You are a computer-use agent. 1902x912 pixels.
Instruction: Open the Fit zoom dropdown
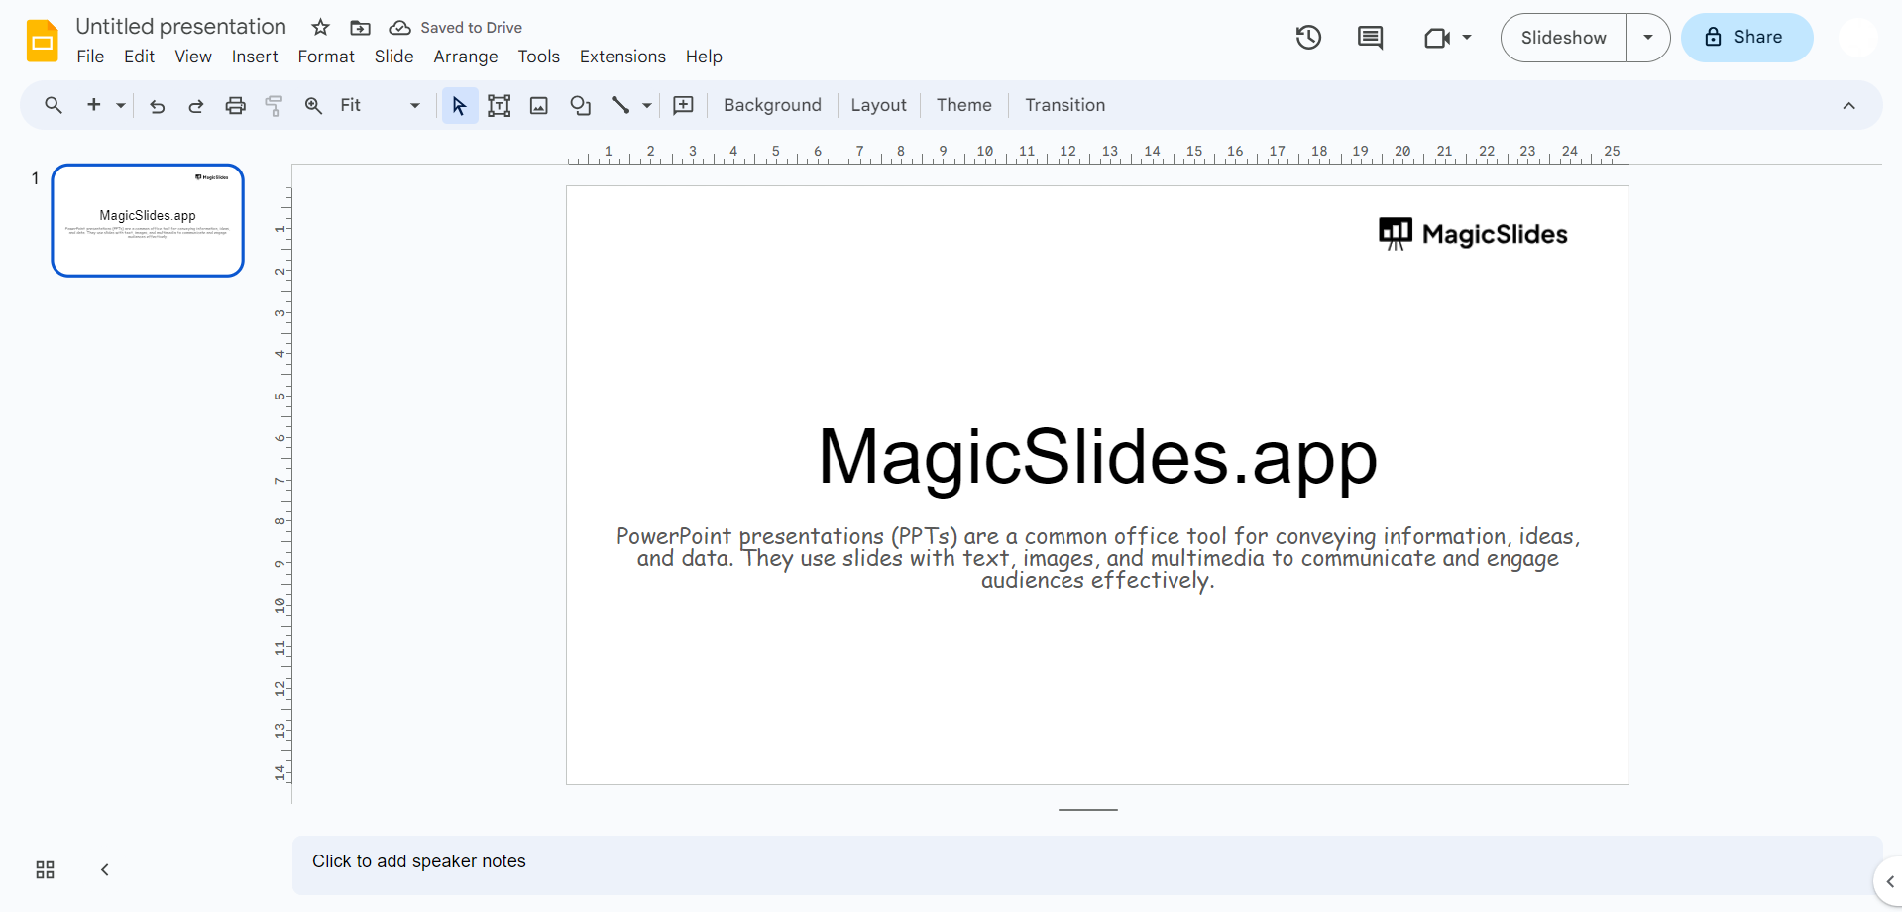pyautogui.click(x=380, y=106)
